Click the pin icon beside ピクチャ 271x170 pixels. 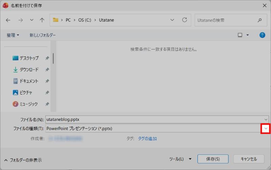point(47,92)
